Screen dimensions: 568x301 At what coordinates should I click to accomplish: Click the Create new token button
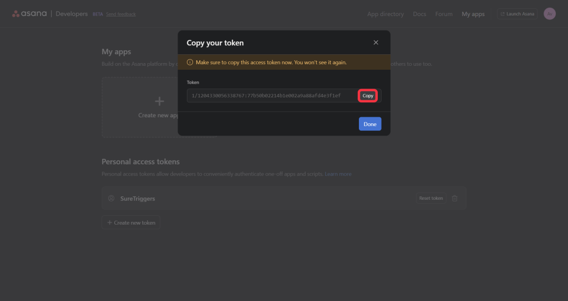point(131,222)
